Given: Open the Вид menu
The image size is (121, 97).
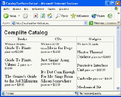Looking at the screenshot, I should [x=26, y=9].
